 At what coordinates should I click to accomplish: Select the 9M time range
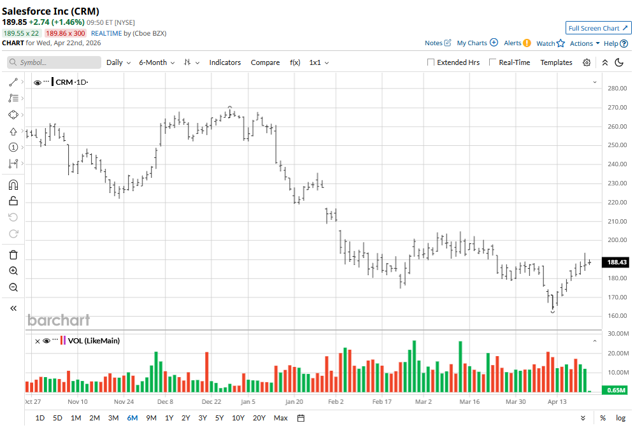[x=151, y=418]
